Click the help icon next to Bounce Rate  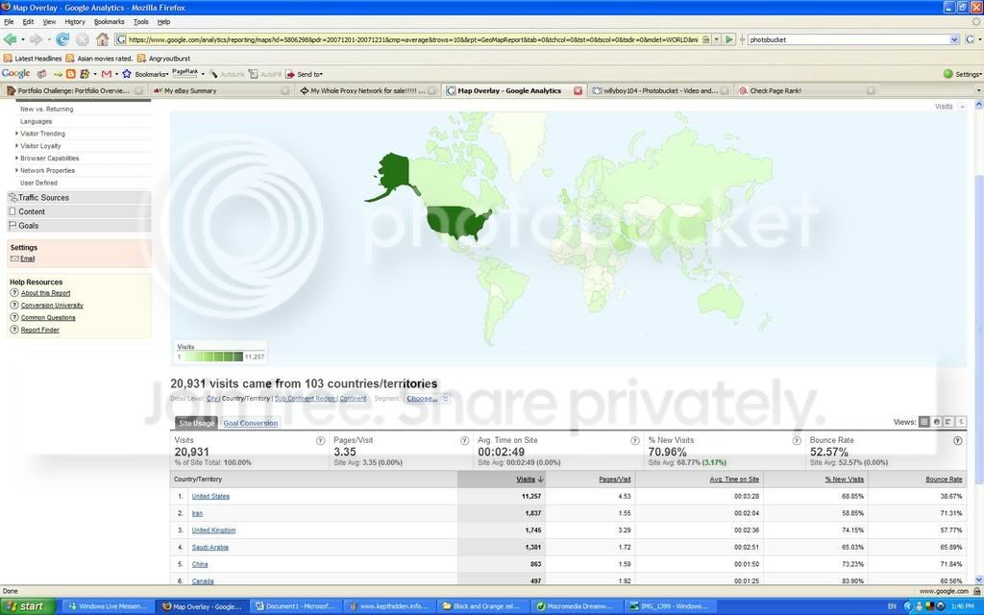pyautogui.click(x=958, y=441)
